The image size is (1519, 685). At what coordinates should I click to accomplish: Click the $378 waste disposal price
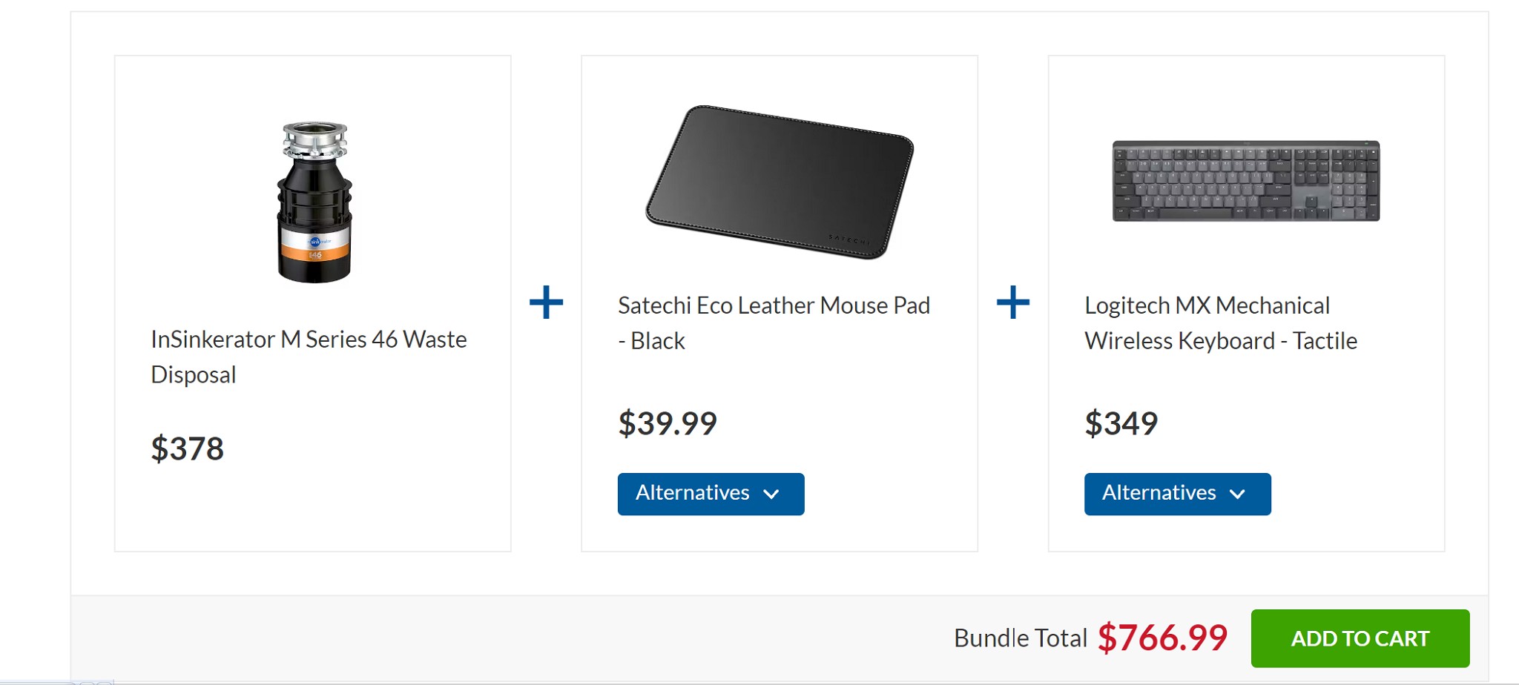pyautogui.click(x=187, y=449)
